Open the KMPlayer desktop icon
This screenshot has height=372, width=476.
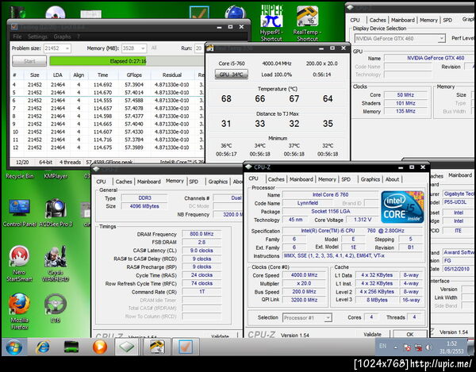56,176
